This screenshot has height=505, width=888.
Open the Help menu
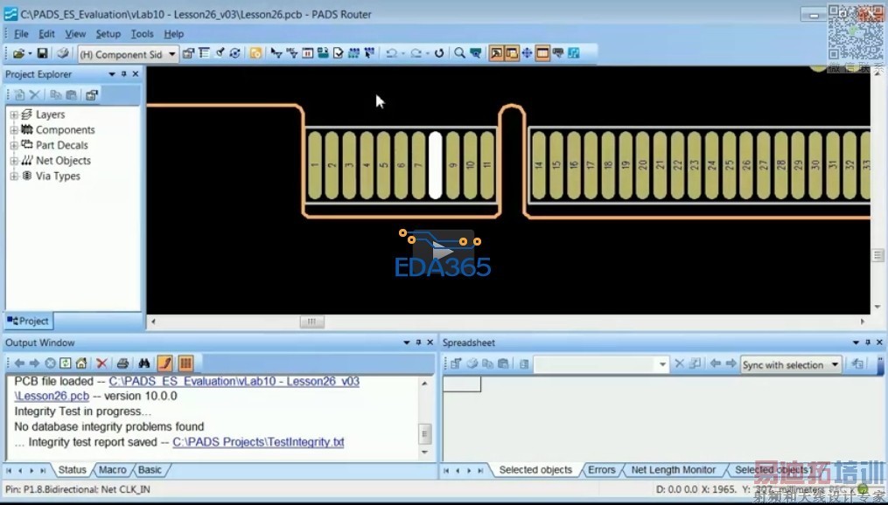click(x=174, y=34)
